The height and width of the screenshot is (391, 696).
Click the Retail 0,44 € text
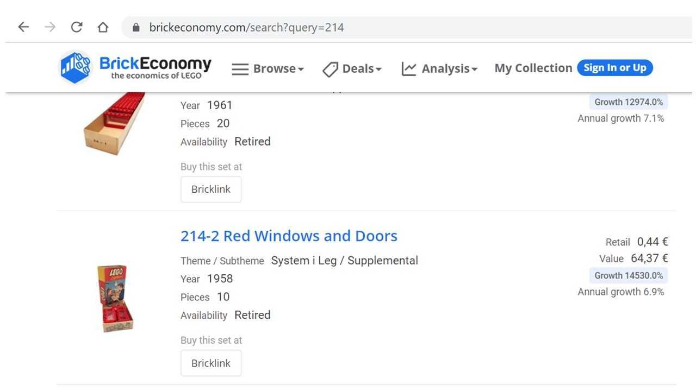click(x=637, y=242)
